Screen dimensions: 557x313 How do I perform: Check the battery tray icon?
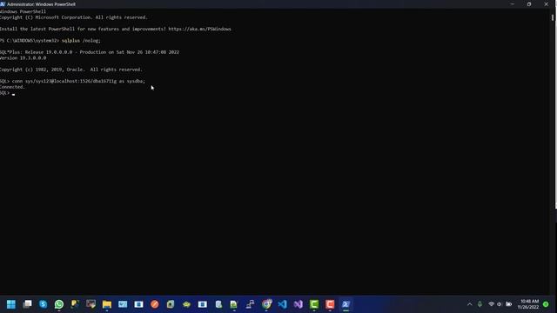(x=508, y=304)
